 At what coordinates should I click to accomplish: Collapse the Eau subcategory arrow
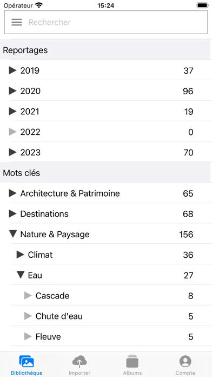pos(21,275)
